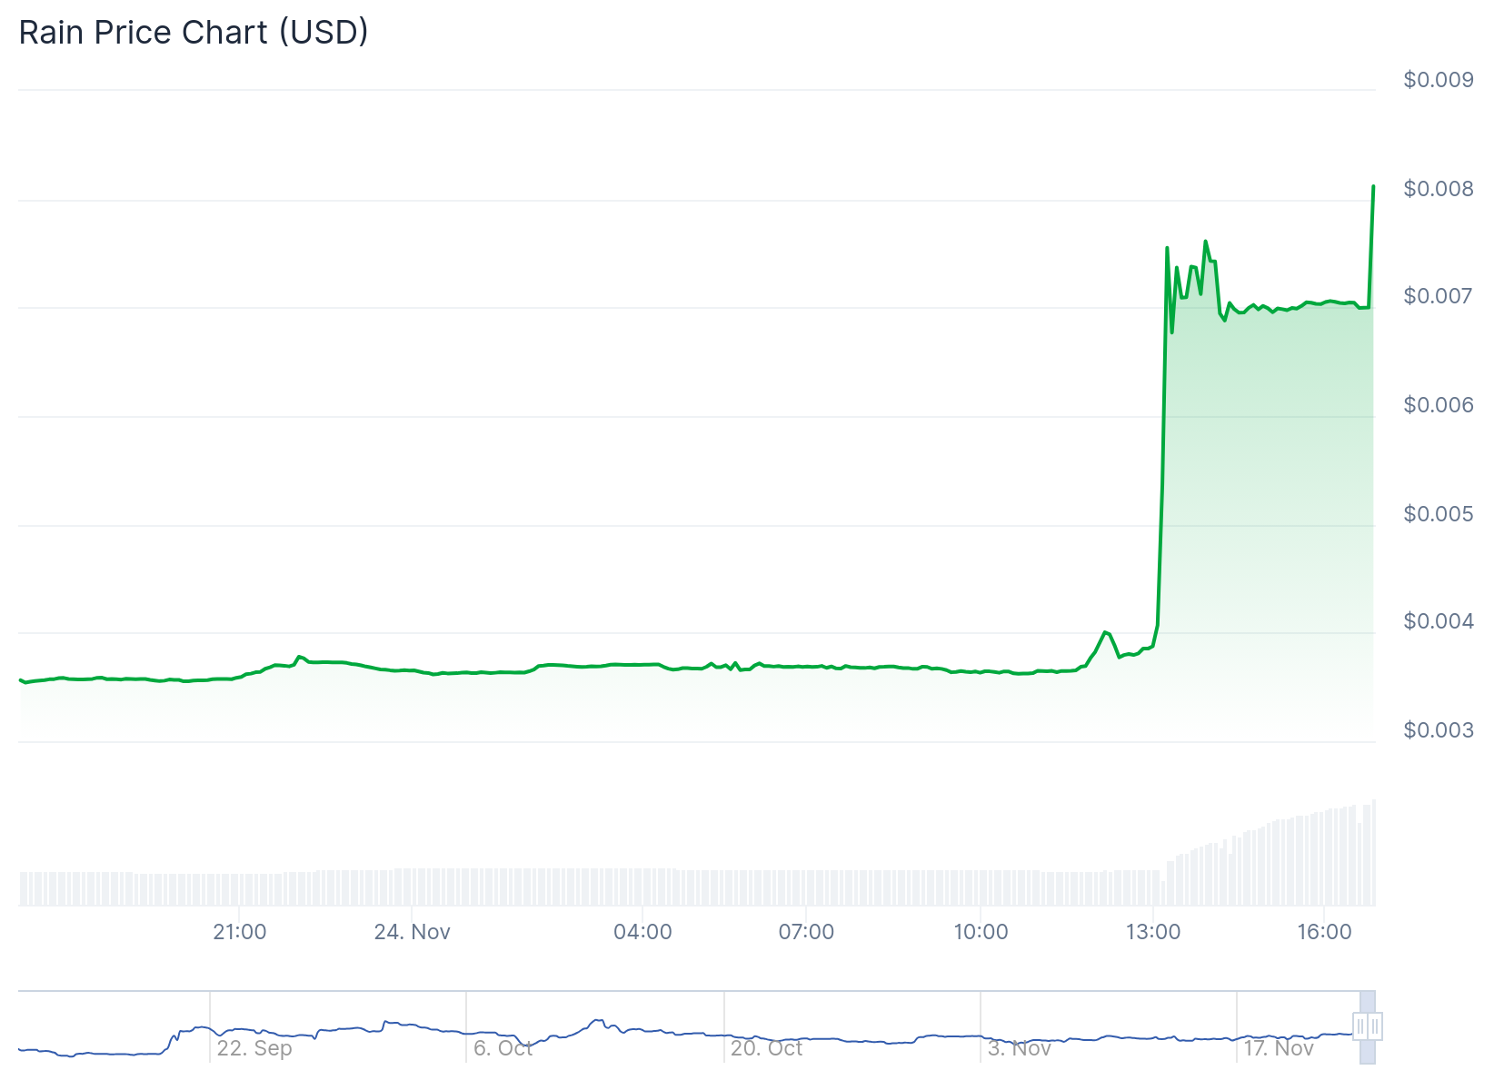
Task: Click the $0.009 price axis label
Action: point(1439,80)
